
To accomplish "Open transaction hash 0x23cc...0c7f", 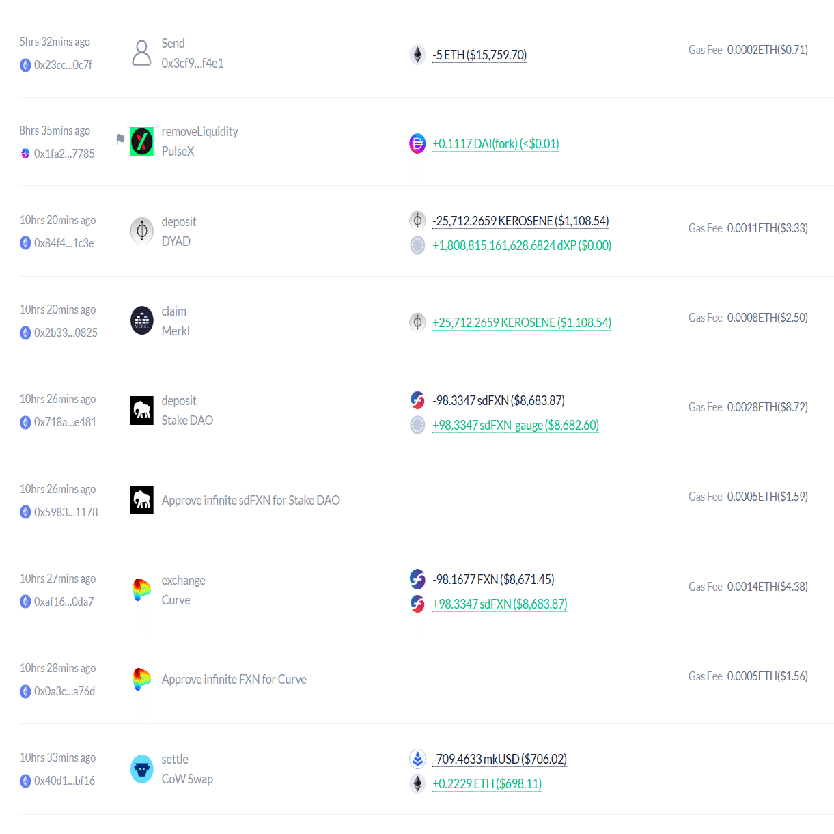I will (x=63, y=65).
